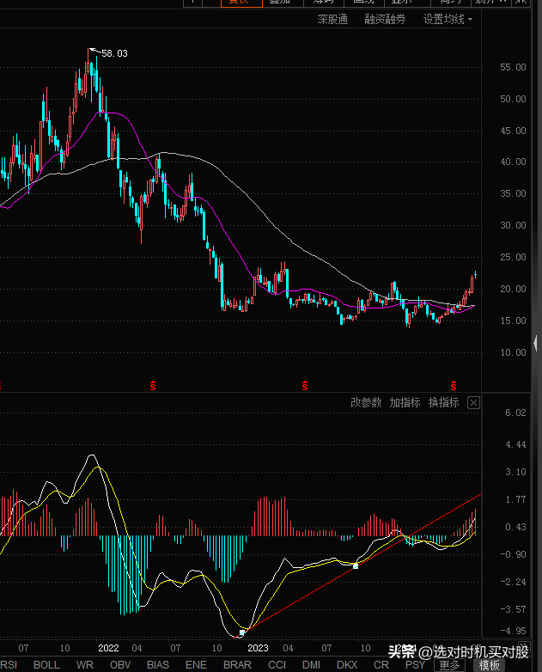
Task: Switch to the CCI indicator tab
Action: coord(277,665)
